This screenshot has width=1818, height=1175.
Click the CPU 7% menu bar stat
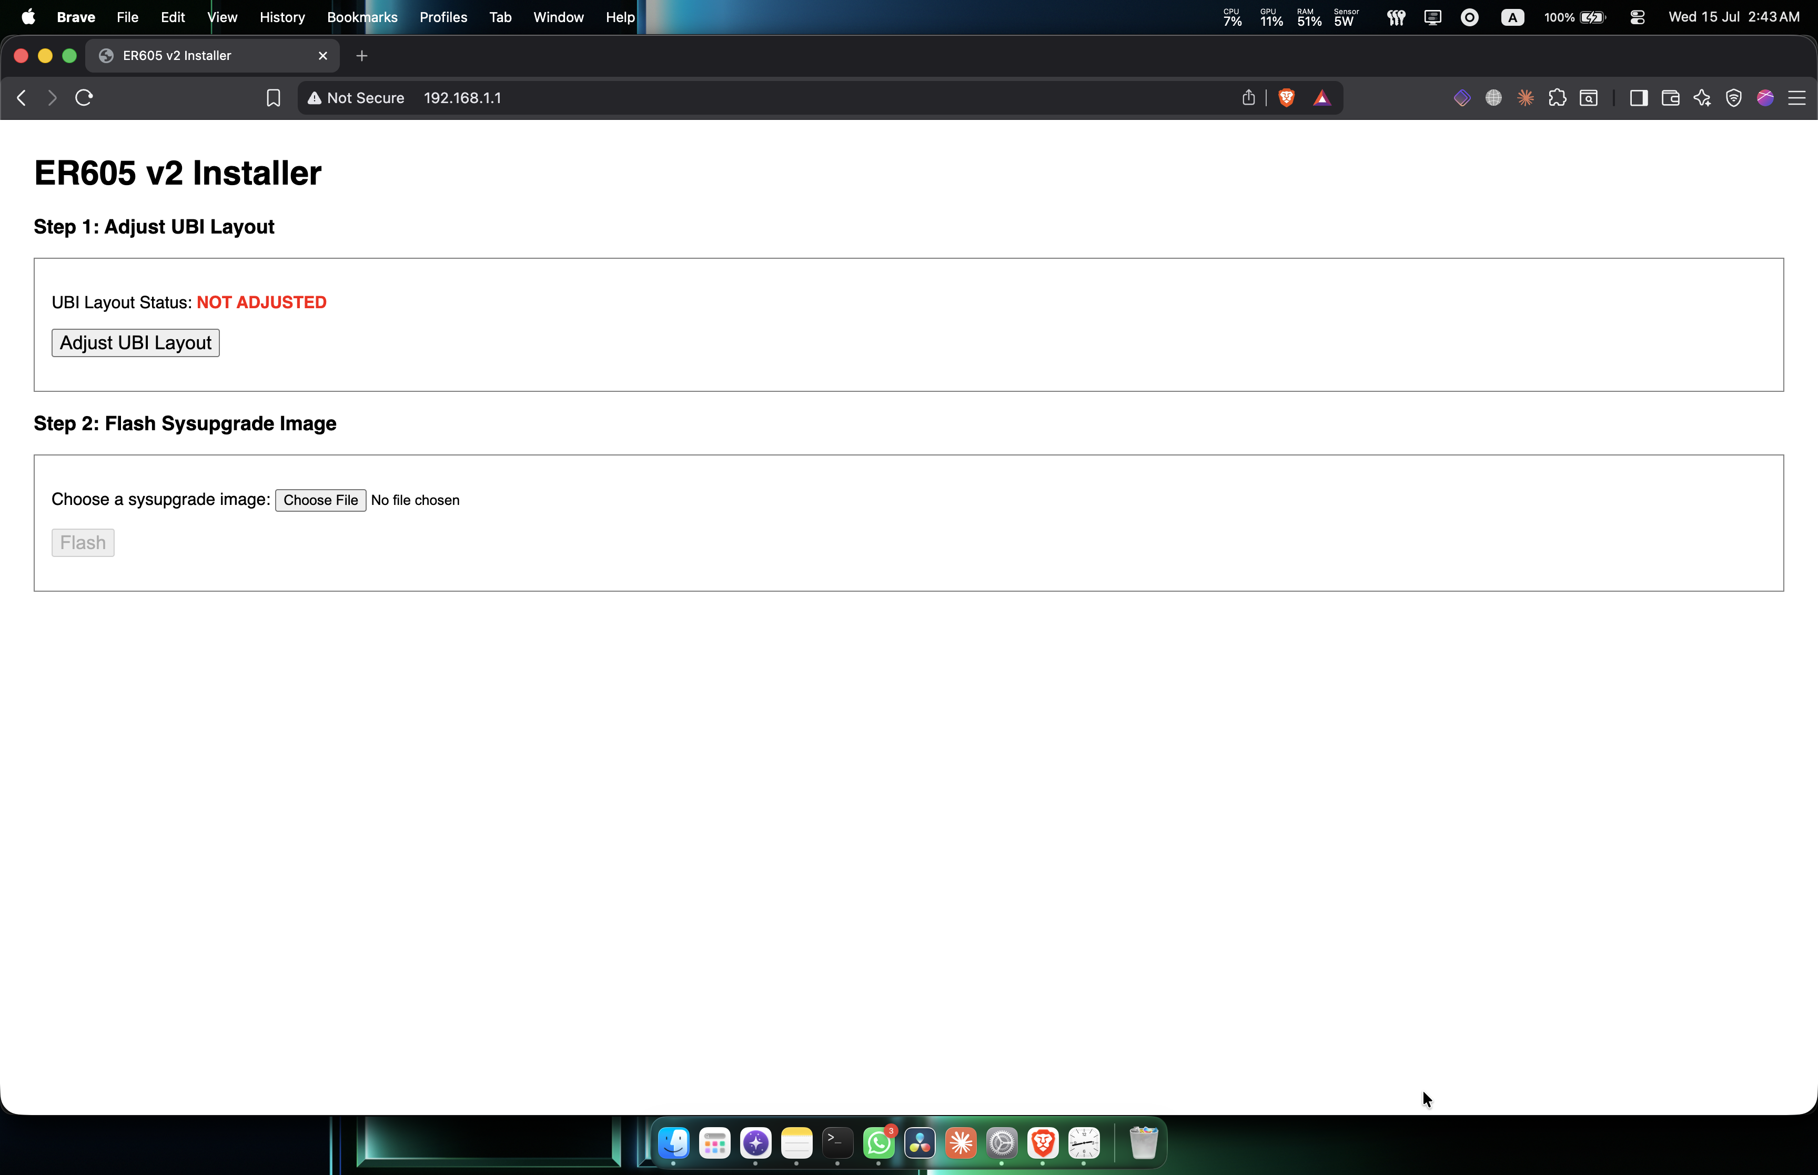coord(1233,17)
